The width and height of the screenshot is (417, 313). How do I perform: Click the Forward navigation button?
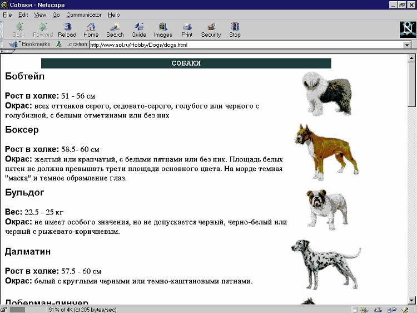(x=43, y=30)
